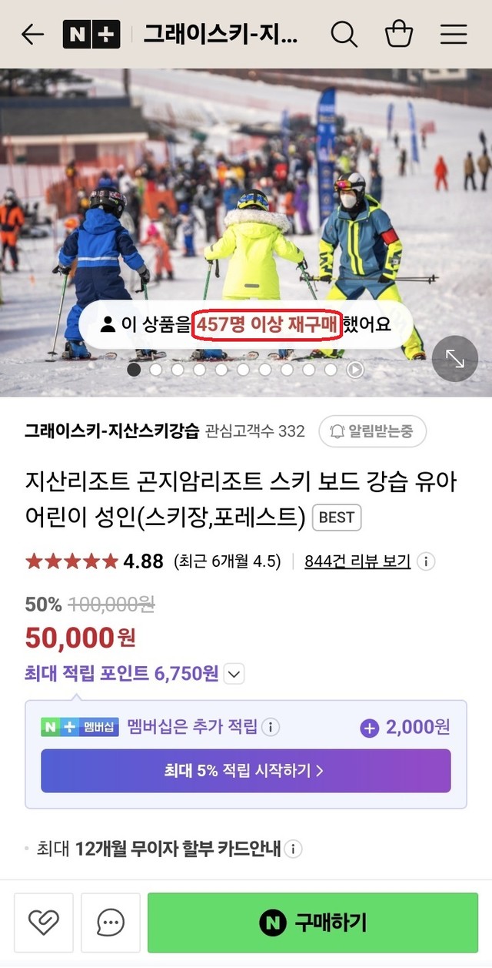Open 최대 5% 적립 시작하기 banner
Image resolution: width=492 pixels, height=968 pixels.
click(246, 770)
